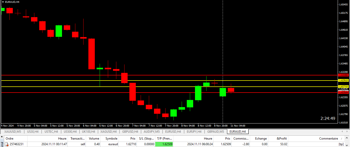The height and width of the screenshot is (147, 350).
Task: Switch to the US30,H4 chart tab
Action: pyautogui.click(x=33, y=132)
